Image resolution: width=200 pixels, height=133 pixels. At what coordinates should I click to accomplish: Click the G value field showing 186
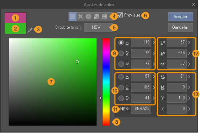coord(141,87)
